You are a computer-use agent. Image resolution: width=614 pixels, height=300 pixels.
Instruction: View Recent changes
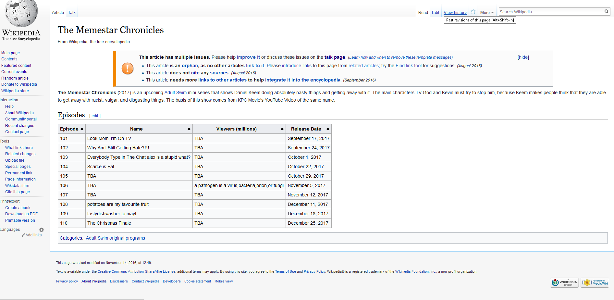tap(19, 126)
